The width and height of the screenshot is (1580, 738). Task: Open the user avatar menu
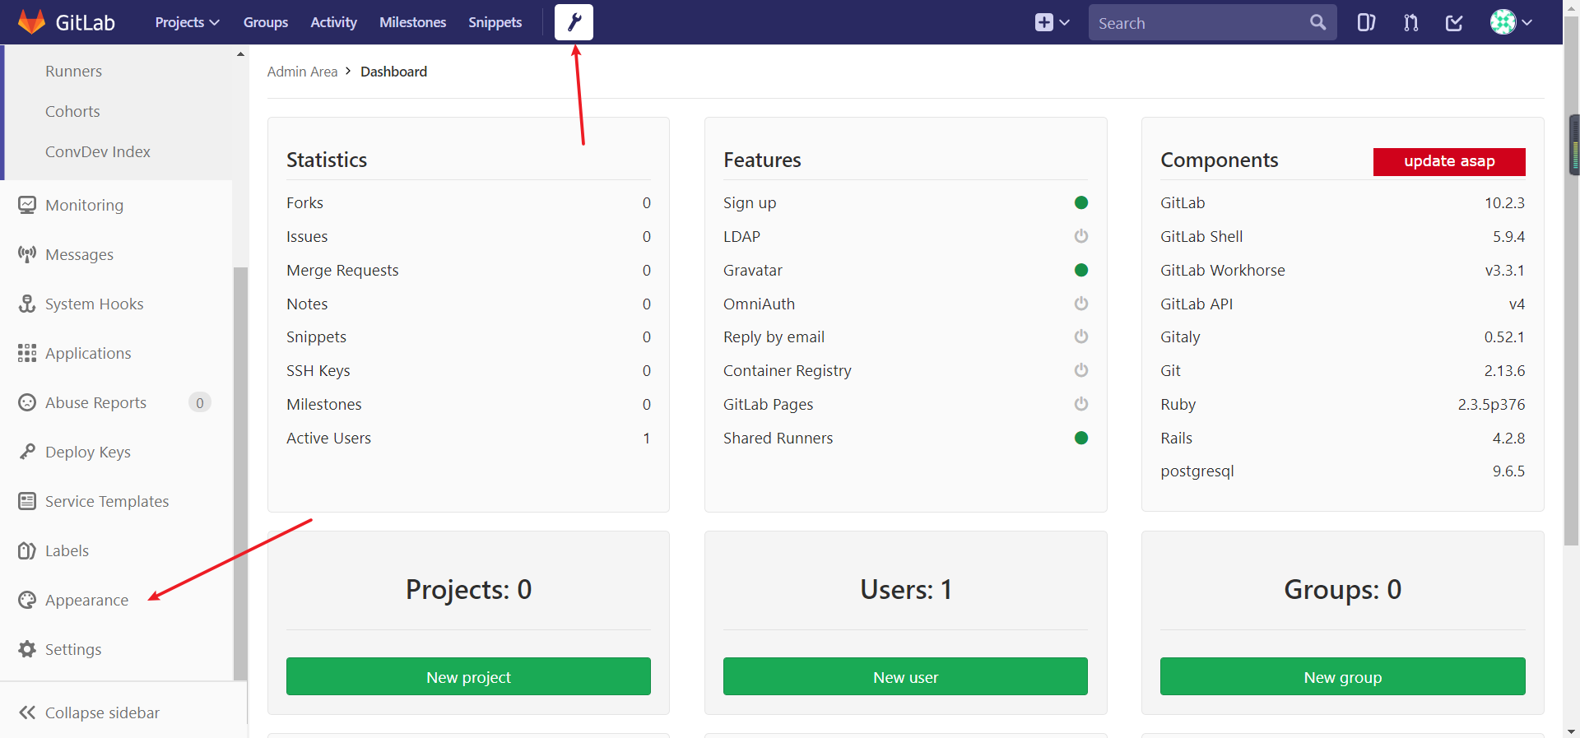pos(1511,22)
